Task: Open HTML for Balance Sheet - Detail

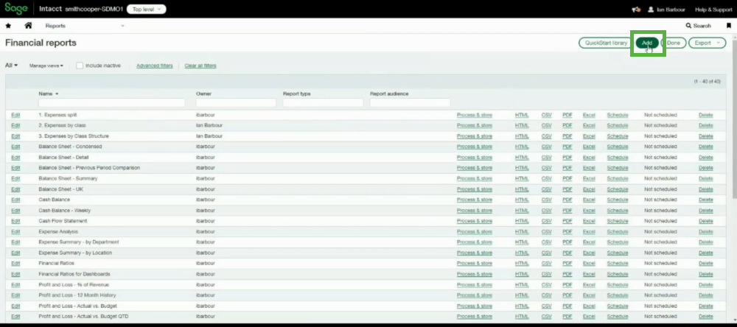Action: pyautogui.click(x=522, y=158)
